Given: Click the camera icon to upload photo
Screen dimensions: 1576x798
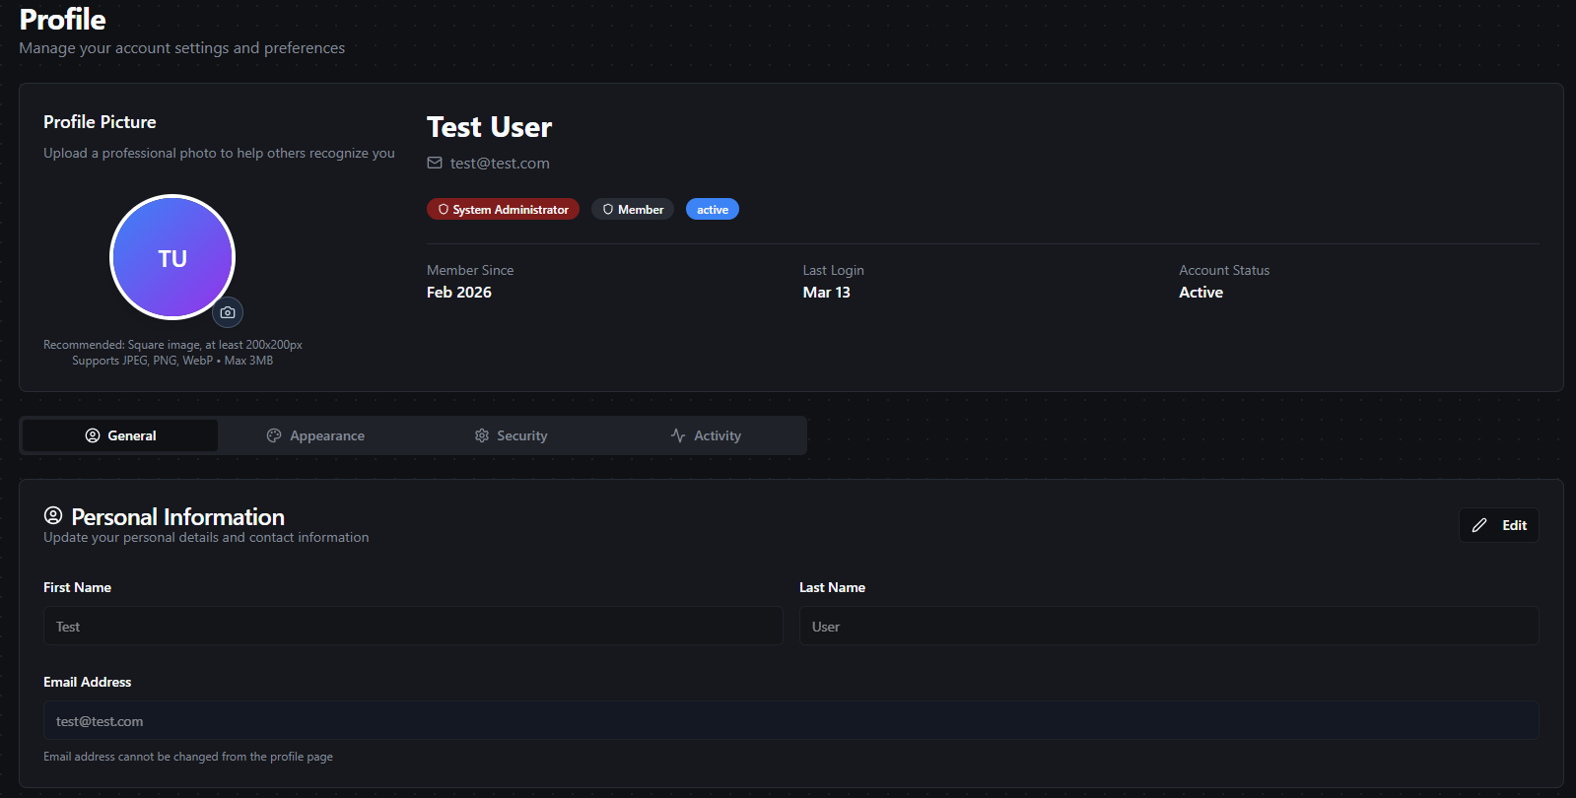Looking at the screenshot, I should coord(228,312).
